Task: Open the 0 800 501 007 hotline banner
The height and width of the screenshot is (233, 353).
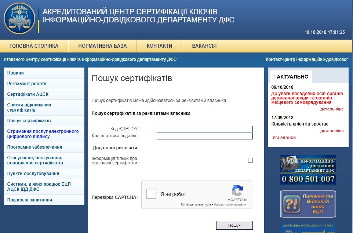Action: tap(308, 170)
